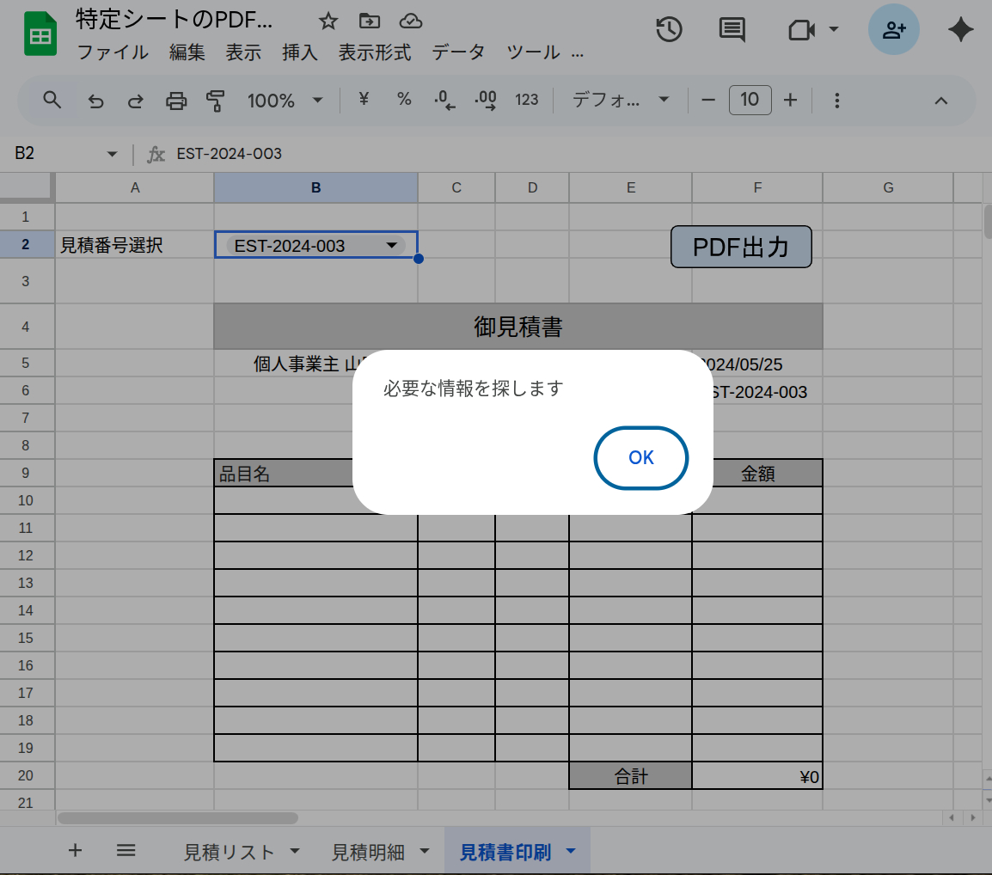Screen dimensions: 992x875
Task: Move the document to a folder
Action: point(370,21)
